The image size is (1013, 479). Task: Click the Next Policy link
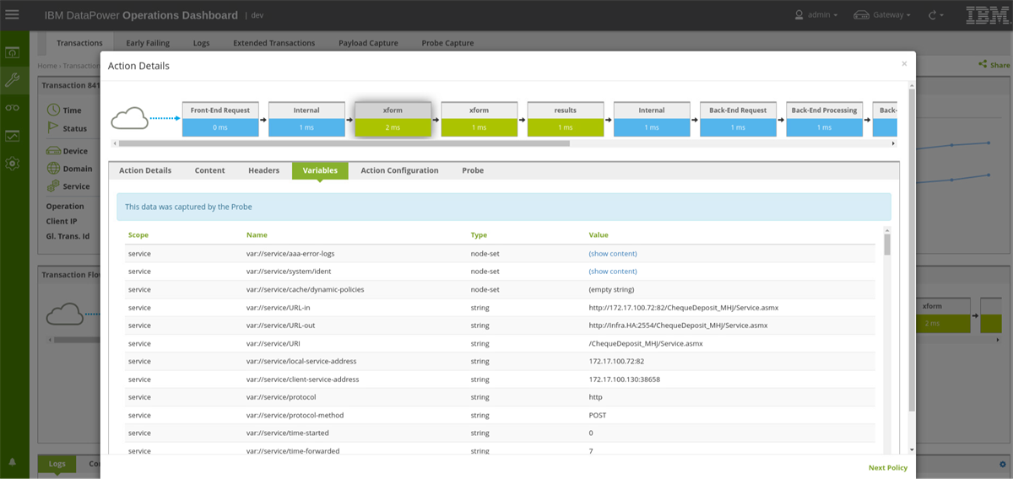coord(888,467)
